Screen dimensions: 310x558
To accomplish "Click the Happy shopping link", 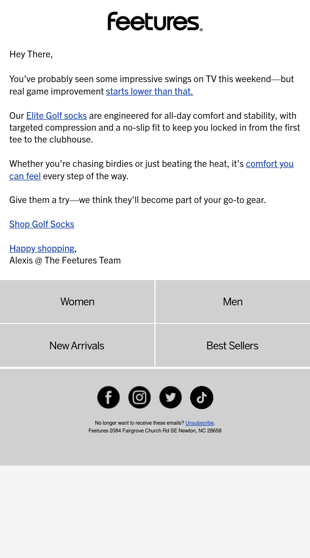I will pos(42,249).
